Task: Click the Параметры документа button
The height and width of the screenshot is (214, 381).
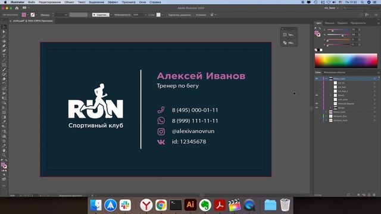Action: (x=180, y=15)
